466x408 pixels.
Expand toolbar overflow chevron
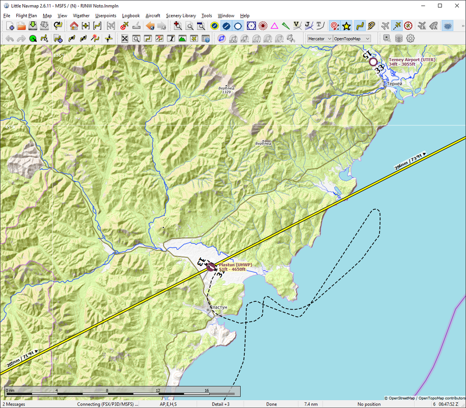462,26
